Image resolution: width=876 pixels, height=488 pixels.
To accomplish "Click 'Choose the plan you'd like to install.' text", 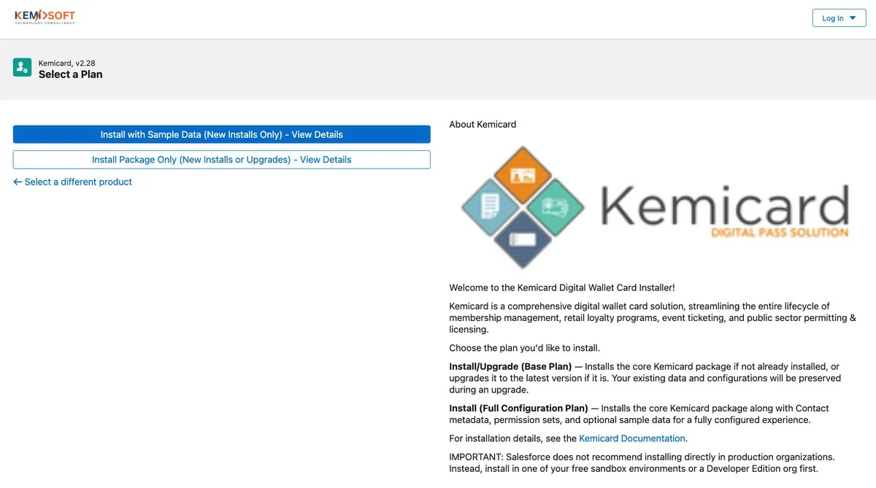I will click(524, 347).
